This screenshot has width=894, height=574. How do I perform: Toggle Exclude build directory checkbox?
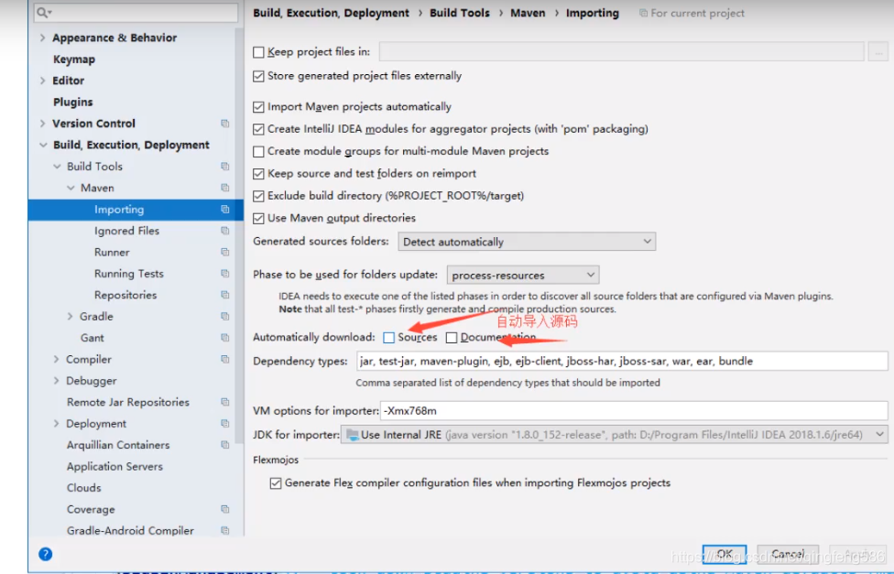pyautogui.click(x=258, y=196)
